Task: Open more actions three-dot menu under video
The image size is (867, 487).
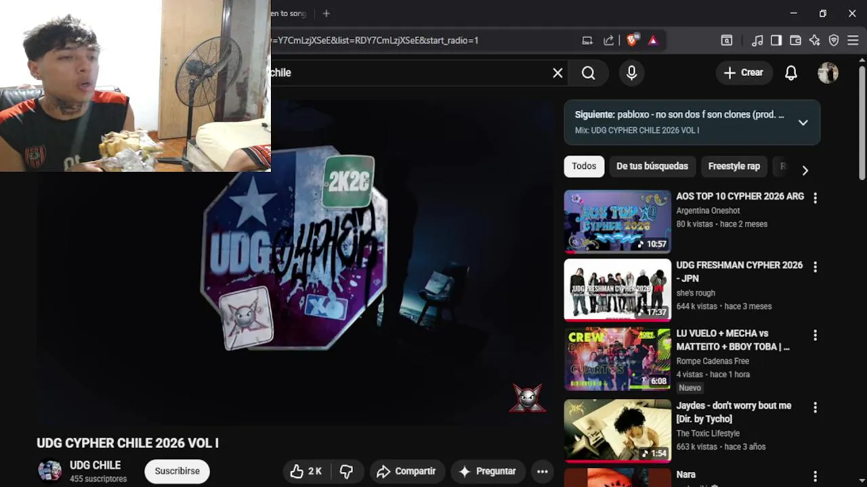Action: pyautogui.click(x=543, y=471)
